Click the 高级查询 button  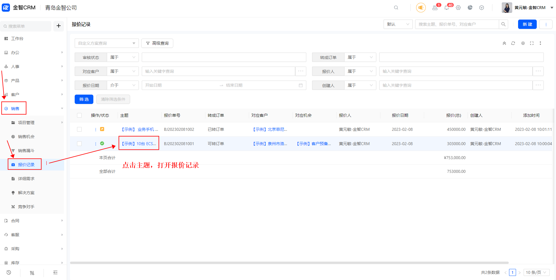point(157,43)
